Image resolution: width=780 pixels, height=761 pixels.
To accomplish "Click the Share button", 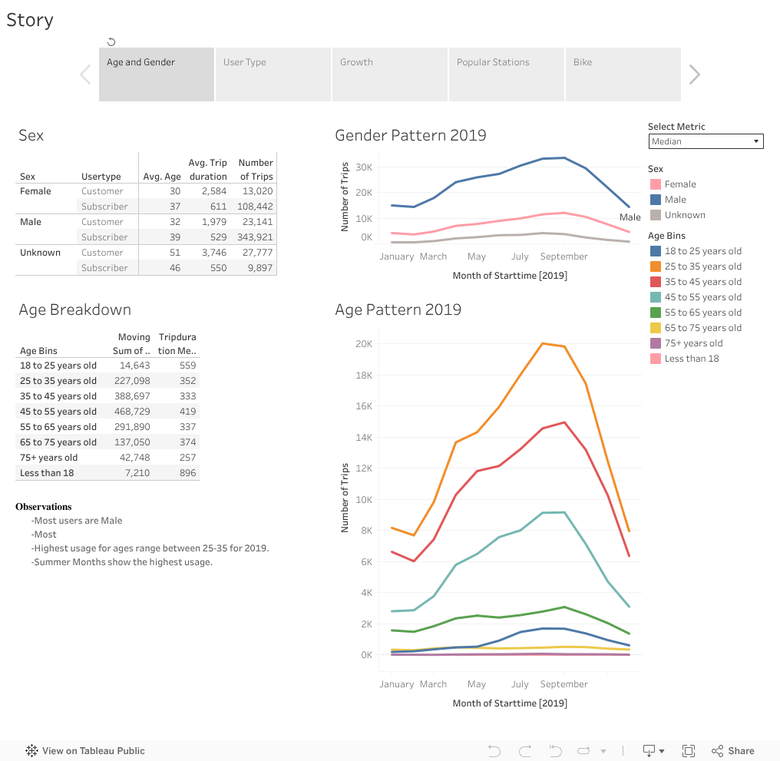I will click(x=732, y=751).
